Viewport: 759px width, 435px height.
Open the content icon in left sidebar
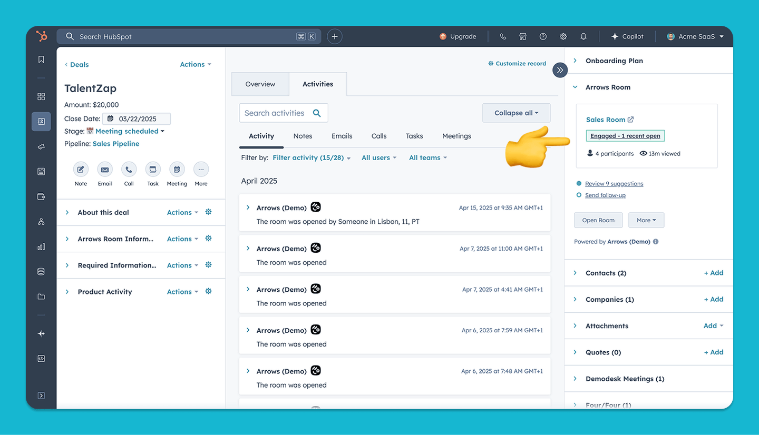point(41,171)
